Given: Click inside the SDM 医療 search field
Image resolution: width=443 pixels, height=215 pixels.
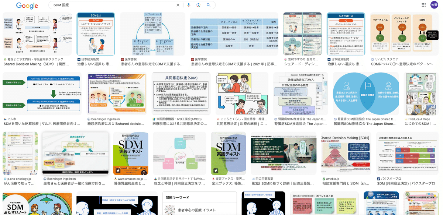Looking at the screenshot, I should point(111,5).
